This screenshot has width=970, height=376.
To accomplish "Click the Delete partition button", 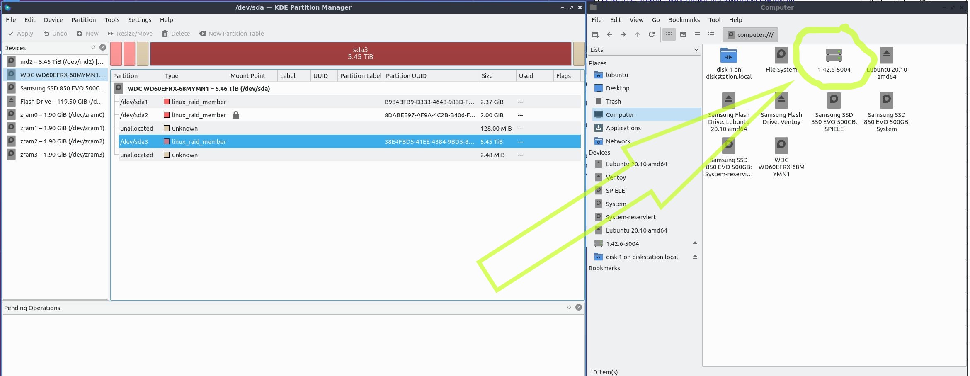I will point(176,34).
